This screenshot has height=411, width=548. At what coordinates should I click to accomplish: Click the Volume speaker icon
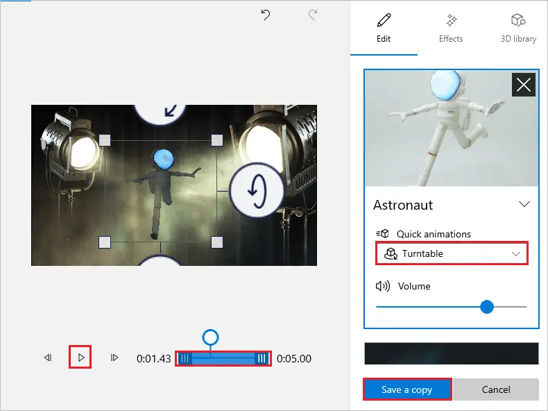pos(383,286)
